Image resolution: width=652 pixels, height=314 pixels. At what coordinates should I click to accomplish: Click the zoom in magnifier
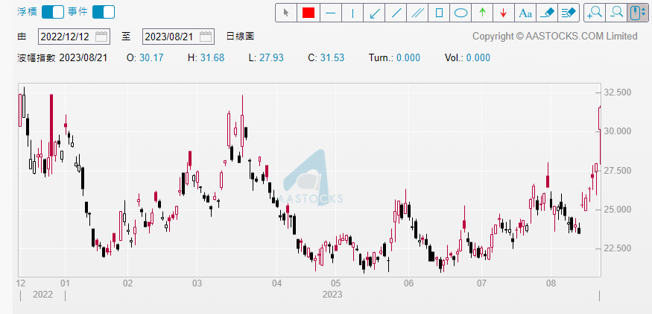(x=594, y=13)
